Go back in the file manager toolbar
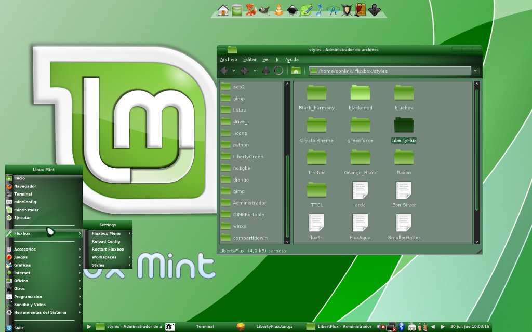Screen dimensions: 532x332 tap(224, 71)
